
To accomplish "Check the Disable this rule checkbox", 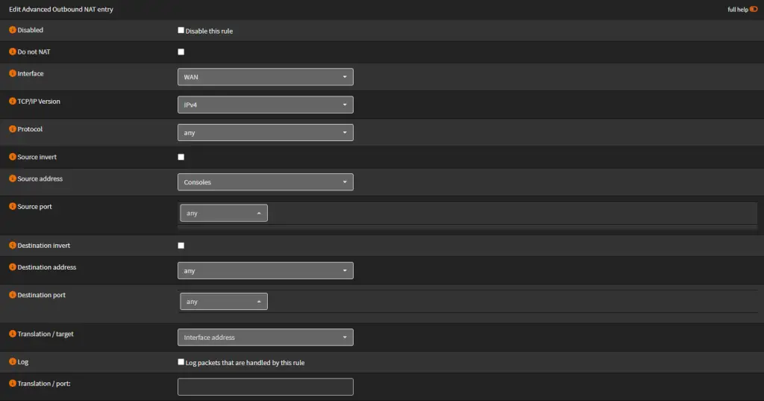I will click(181, 31).
